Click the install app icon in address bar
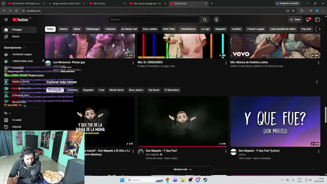 [287, 11]
